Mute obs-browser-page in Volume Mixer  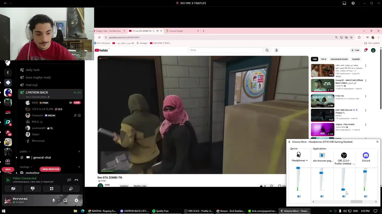[322, 196]
